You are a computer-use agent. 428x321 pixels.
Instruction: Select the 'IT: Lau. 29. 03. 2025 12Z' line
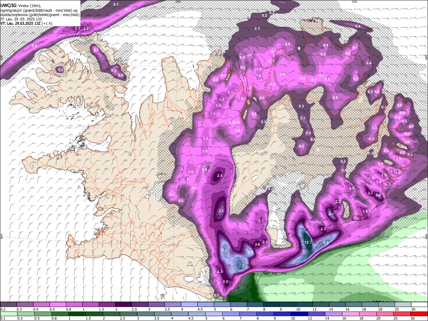coord(21,19)
